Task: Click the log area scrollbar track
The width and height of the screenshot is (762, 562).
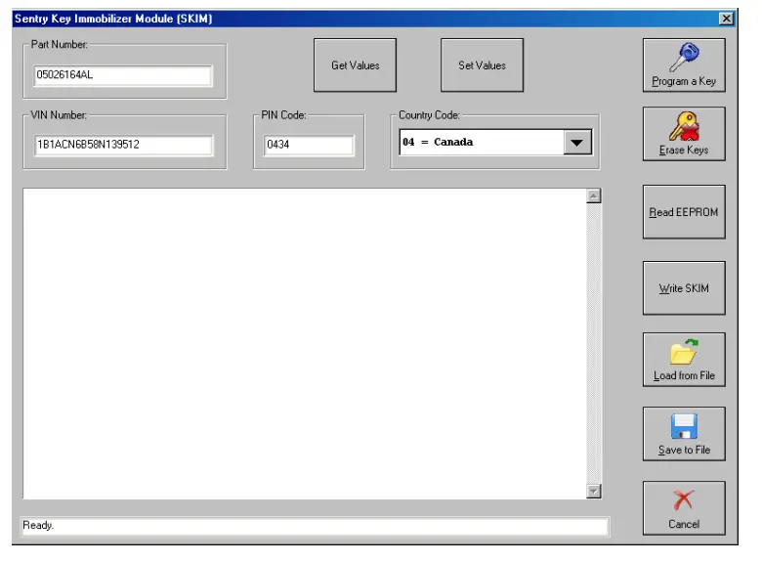Action: click(593, 343)
